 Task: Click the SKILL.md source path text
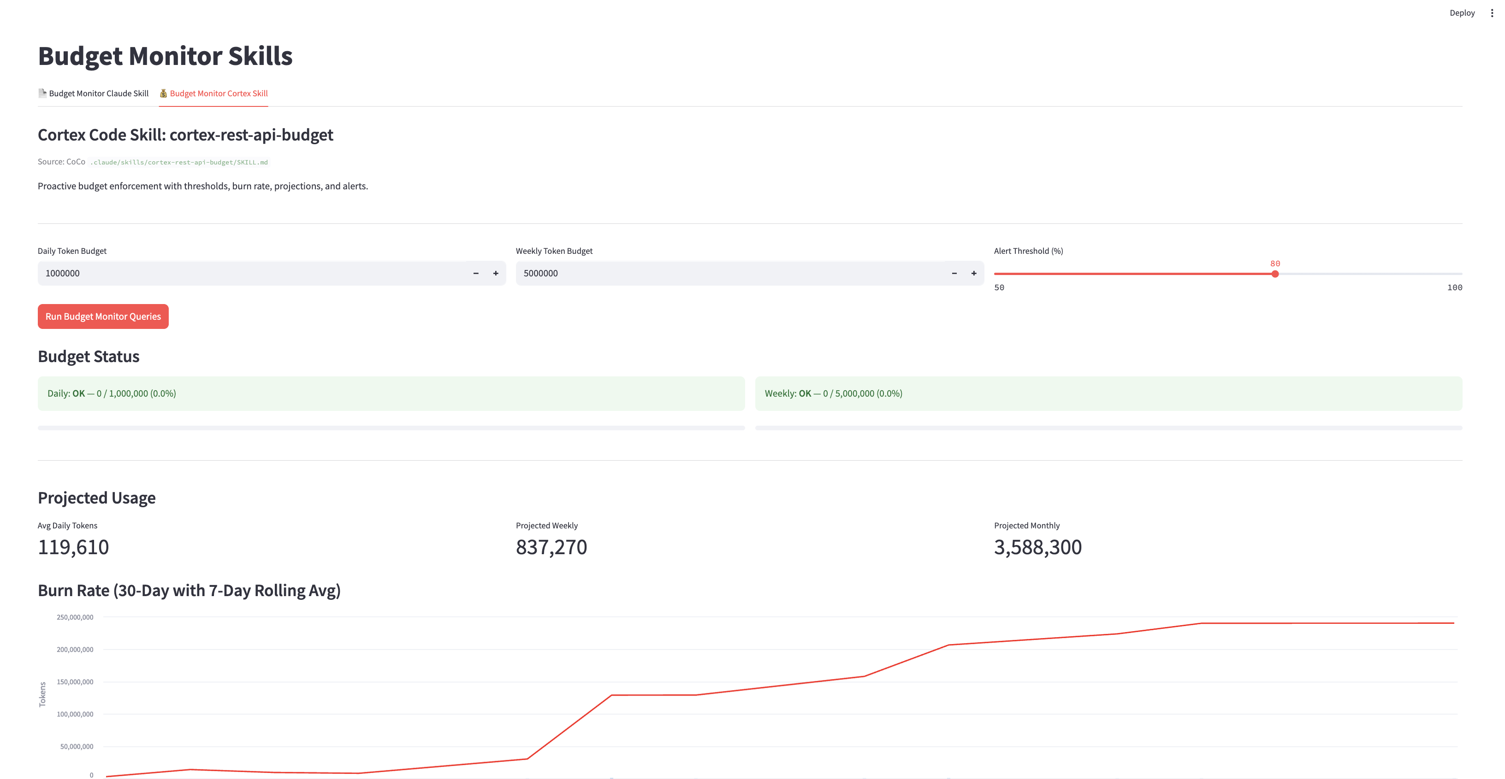(179, 162)
